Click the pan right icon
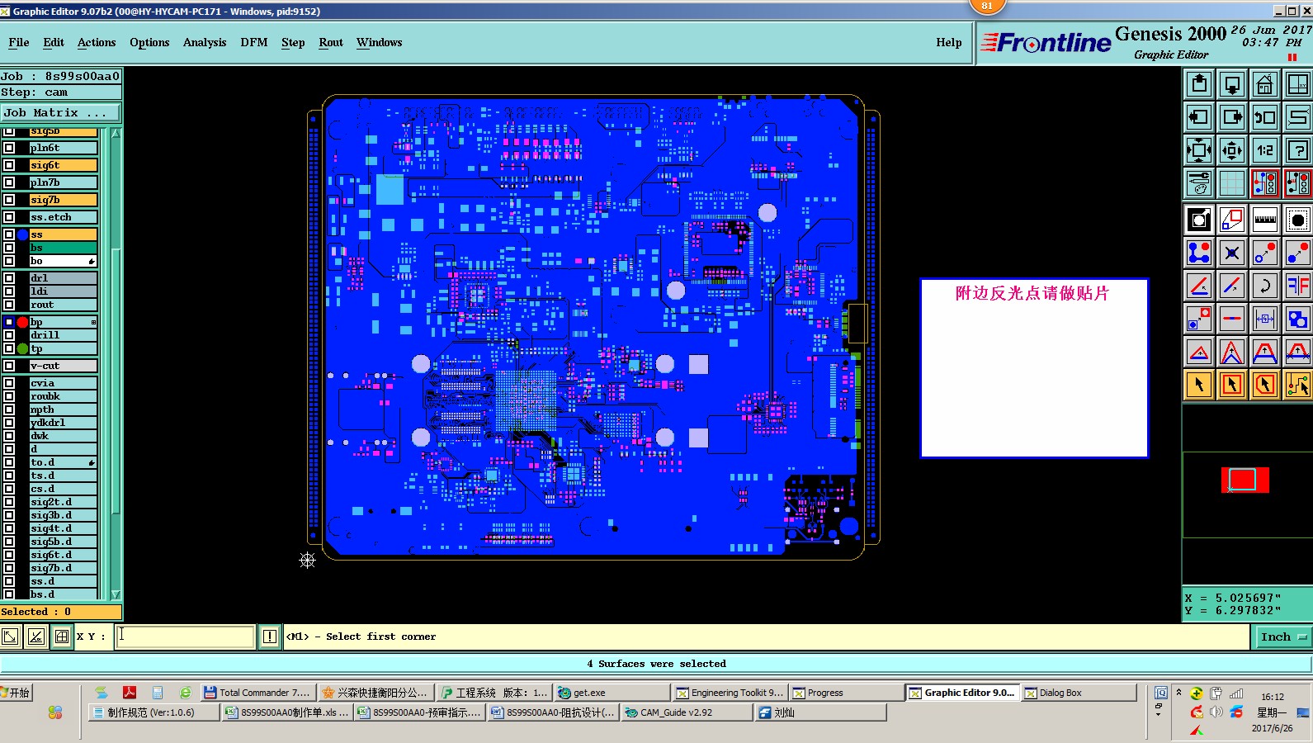The width and height of the screenshot is (1313, 743). click(1232, 117)
